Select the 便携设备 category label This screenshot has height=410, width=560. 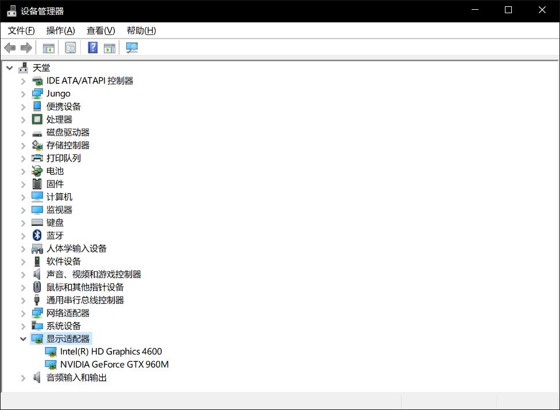64,106
